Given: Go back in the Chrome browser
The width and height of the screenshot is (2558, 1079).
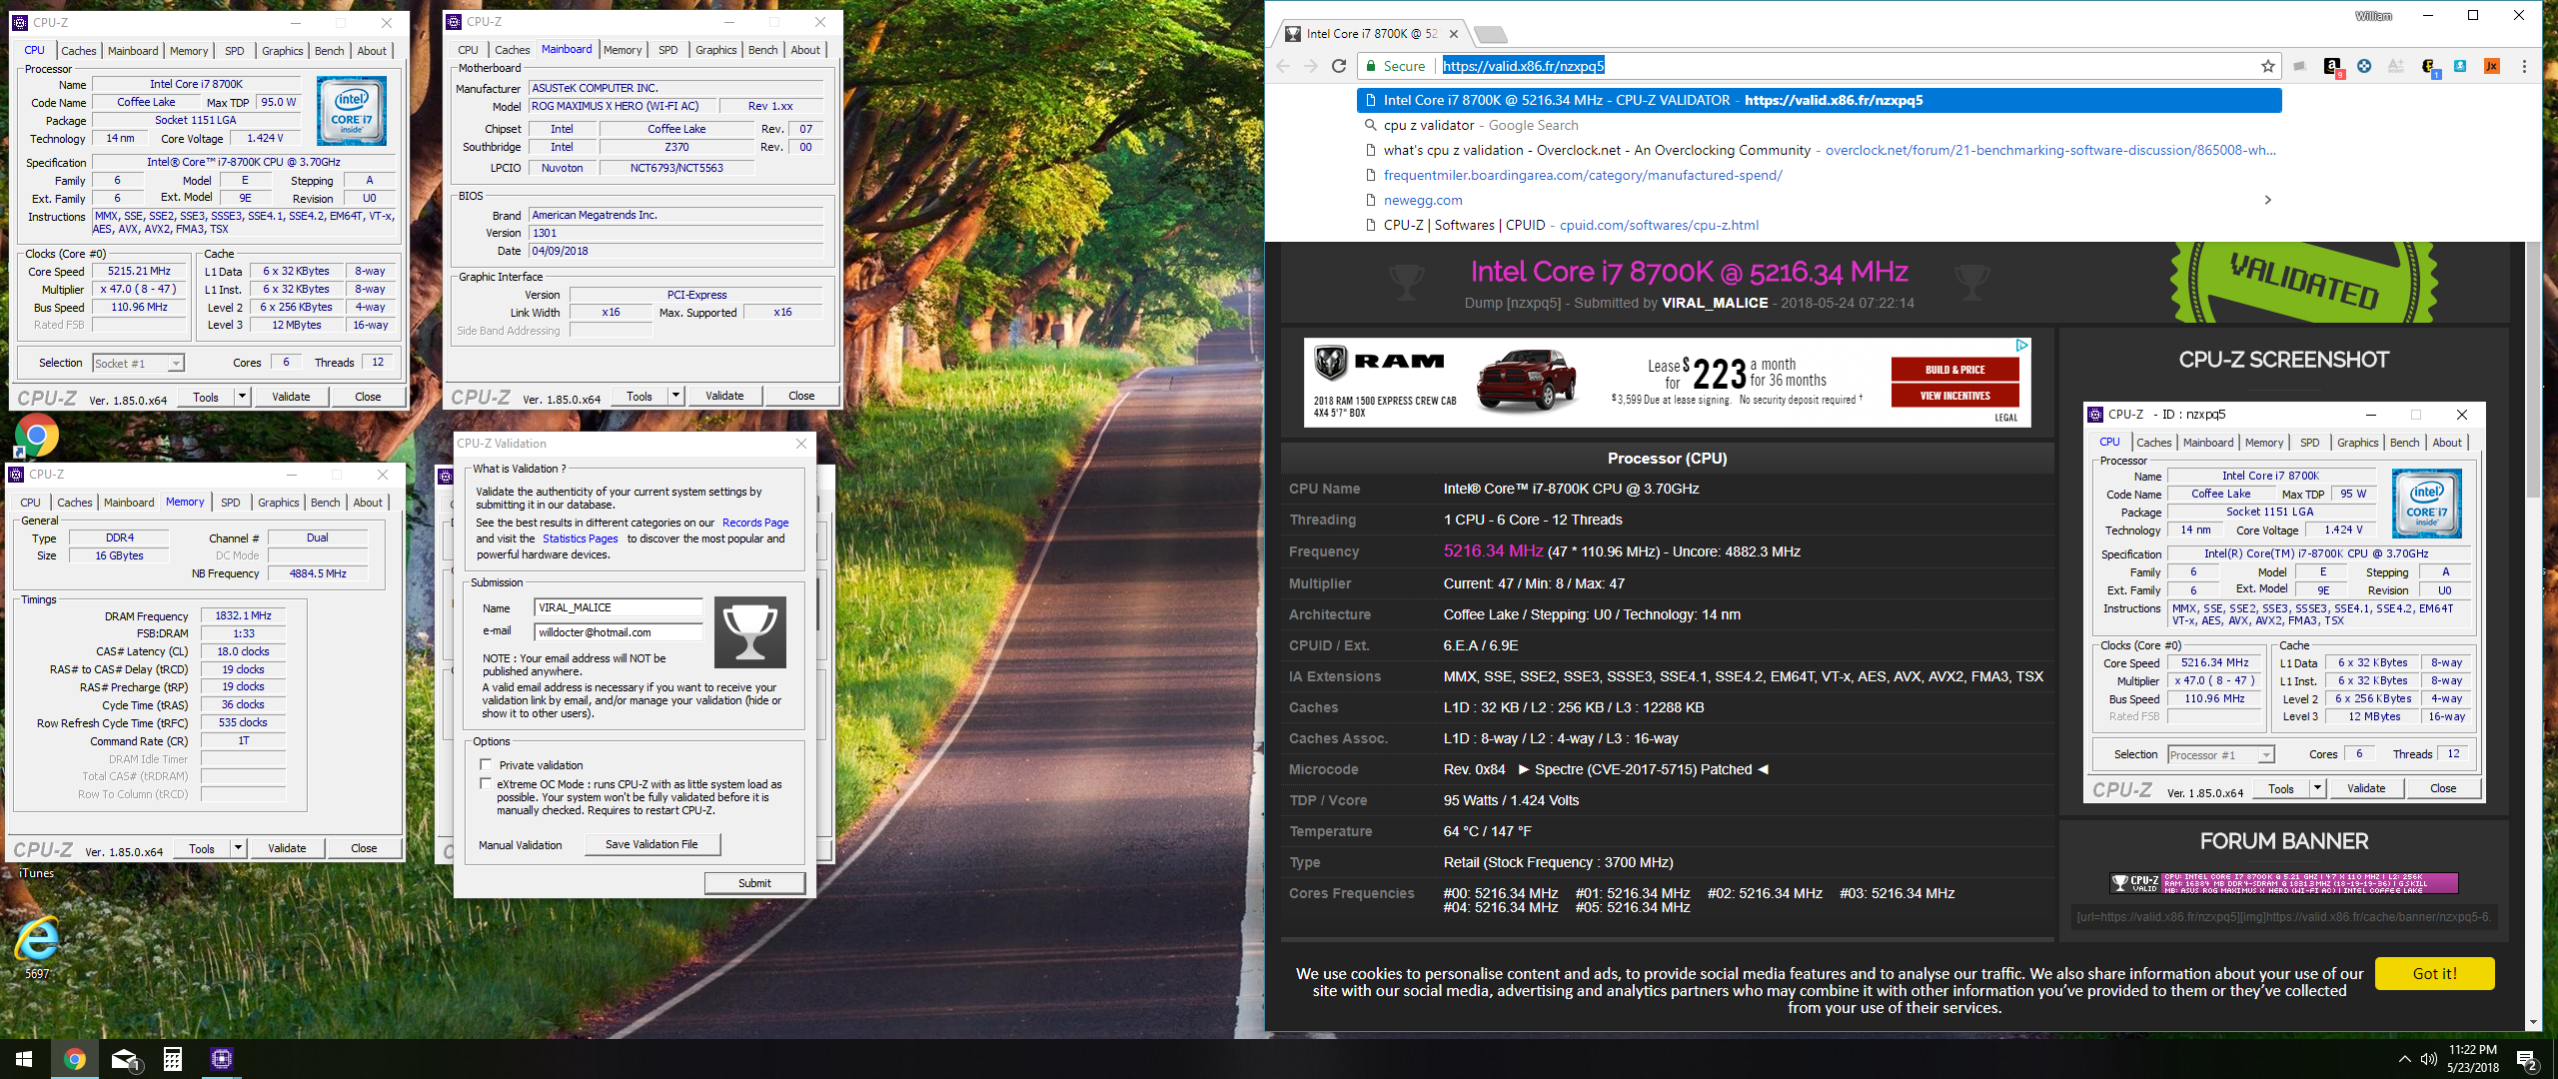Looking at the screenshot, I should pyautogui.click(x=1284, y=66).
